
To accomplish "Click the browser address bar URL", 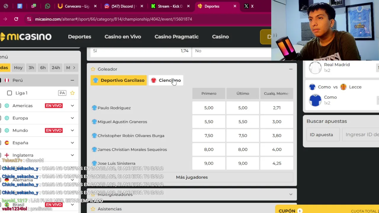I will 113,19.
